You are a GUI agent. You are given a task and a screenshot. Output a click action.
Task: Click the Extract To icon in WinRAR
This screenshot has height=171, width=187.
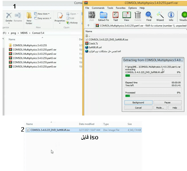click(103, 16)
